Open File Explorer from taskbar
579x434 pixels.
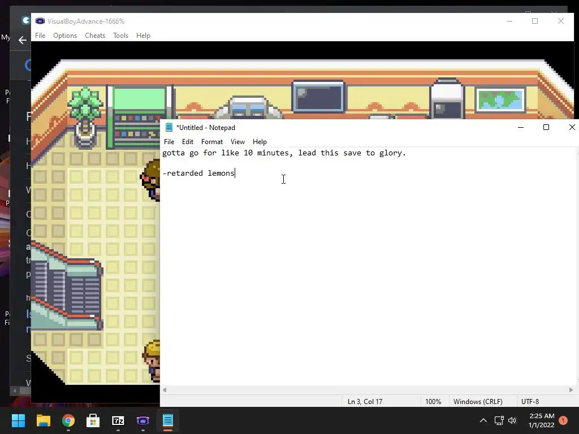tap(43, 420)
